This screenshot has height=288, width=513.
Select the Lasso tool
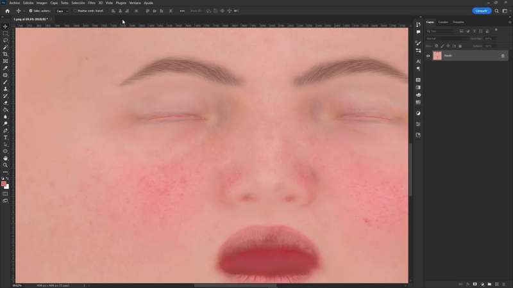[x=5, y=40]
